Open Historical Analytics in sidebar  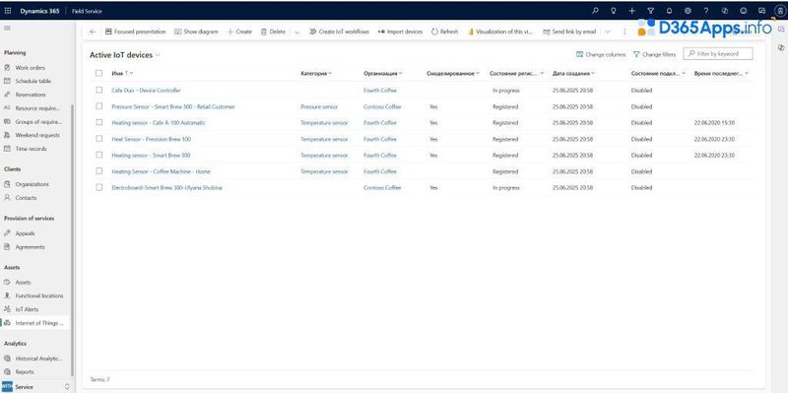(x=38, y=359)
